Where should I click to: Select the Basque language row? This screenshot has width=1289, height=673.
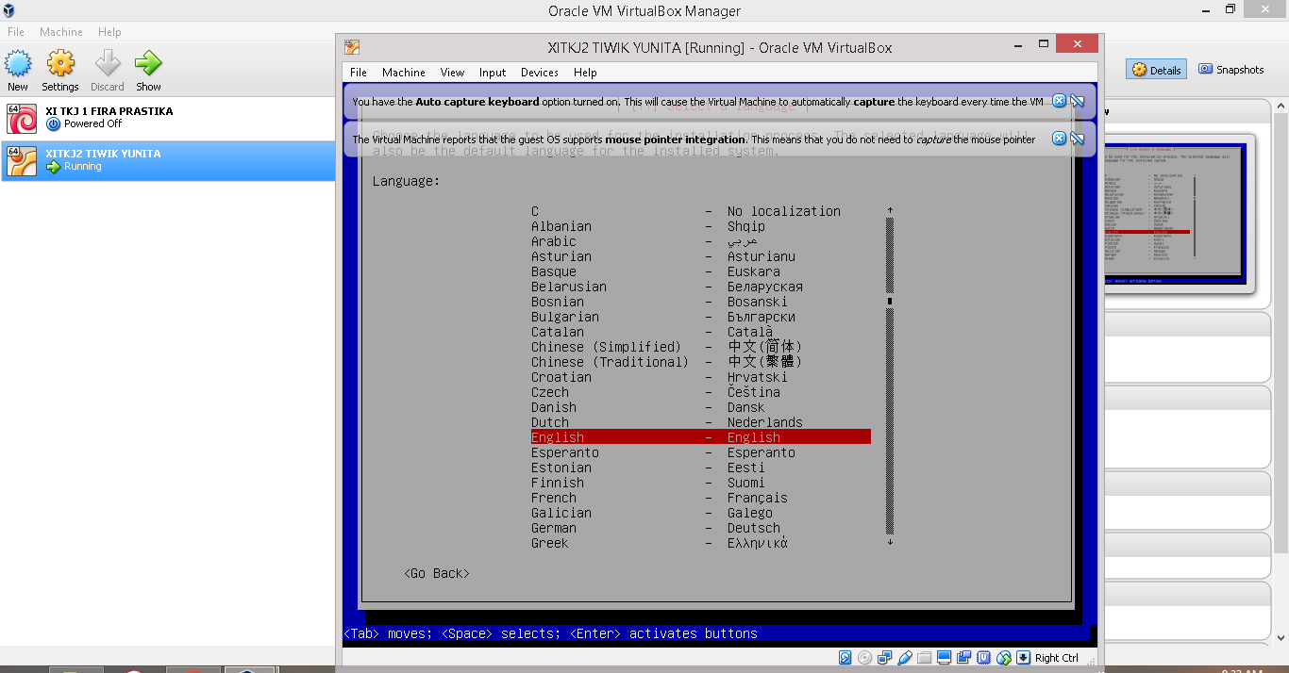click(x=701, y=271)
